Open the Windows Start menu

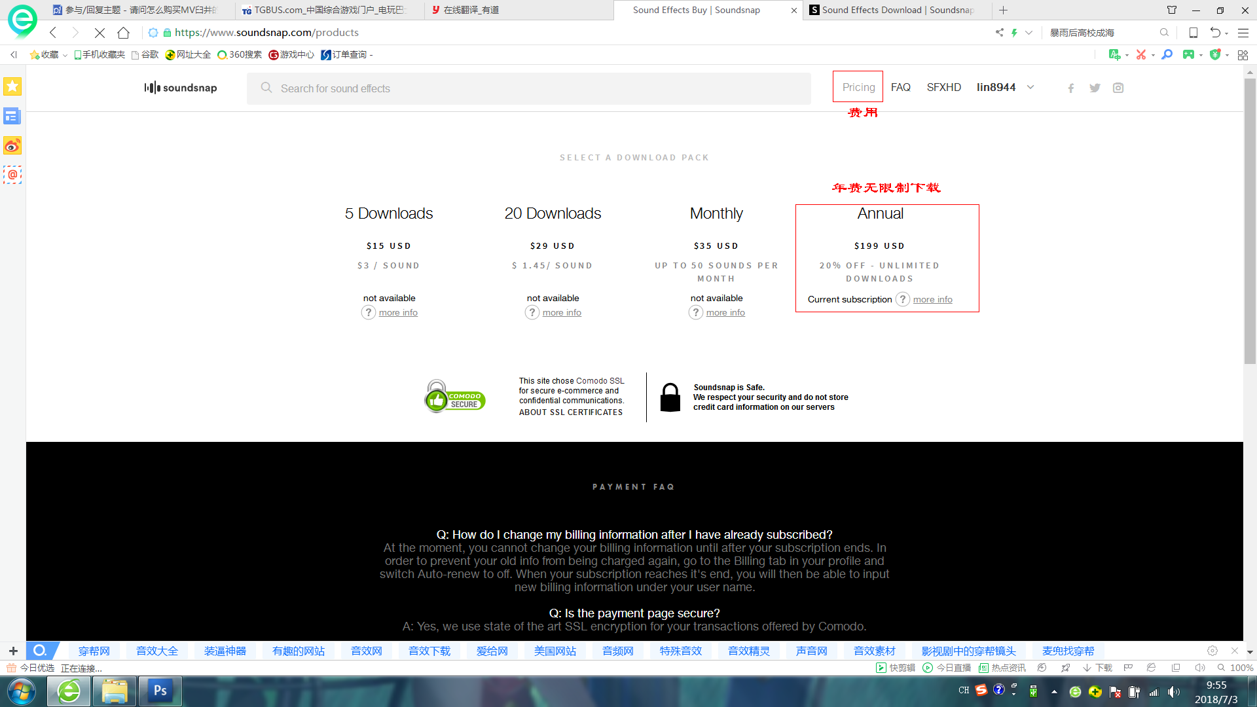(x=22, y=691)
